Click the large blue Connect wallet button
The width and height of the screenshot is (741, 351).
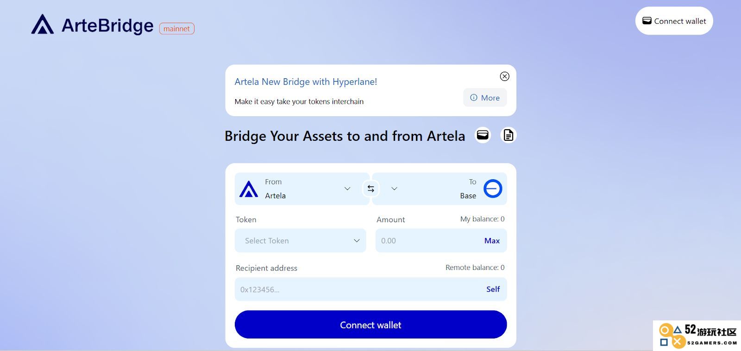tap(371, 325)
